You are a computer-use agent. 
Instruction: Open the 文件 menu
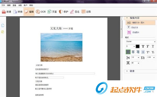click(x=3, y=5)
